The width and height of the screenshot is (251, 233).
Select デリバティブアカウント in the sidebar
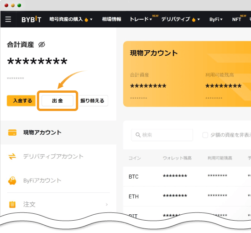click(58, 156)
